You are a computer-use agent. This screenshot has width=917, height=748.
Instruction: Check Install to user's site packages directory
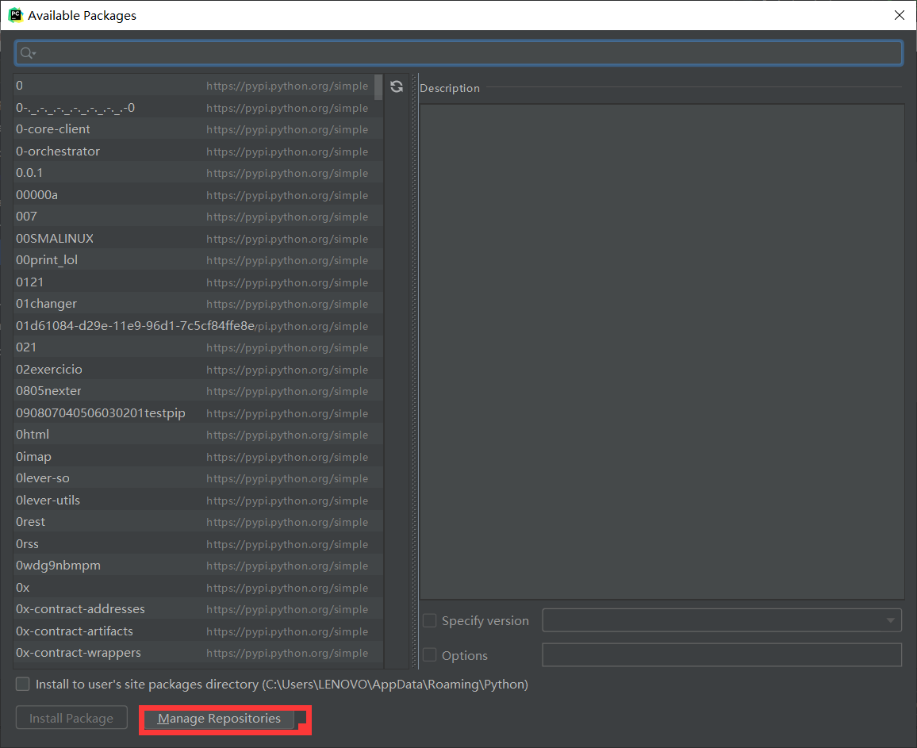click(x=23, y=684)
